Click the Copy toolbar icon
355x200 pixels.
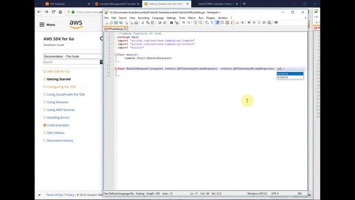[148, 23]
